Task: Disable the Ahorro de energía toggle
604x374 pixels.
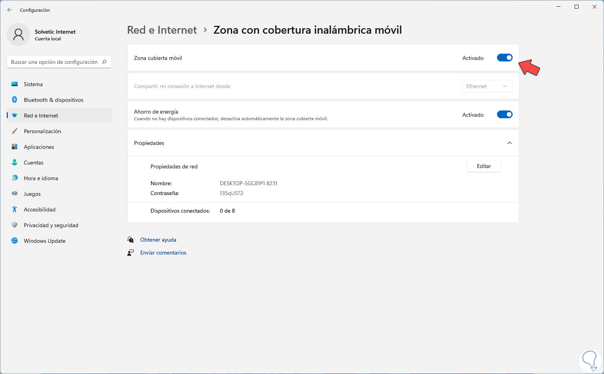Action: click(504, 115)
